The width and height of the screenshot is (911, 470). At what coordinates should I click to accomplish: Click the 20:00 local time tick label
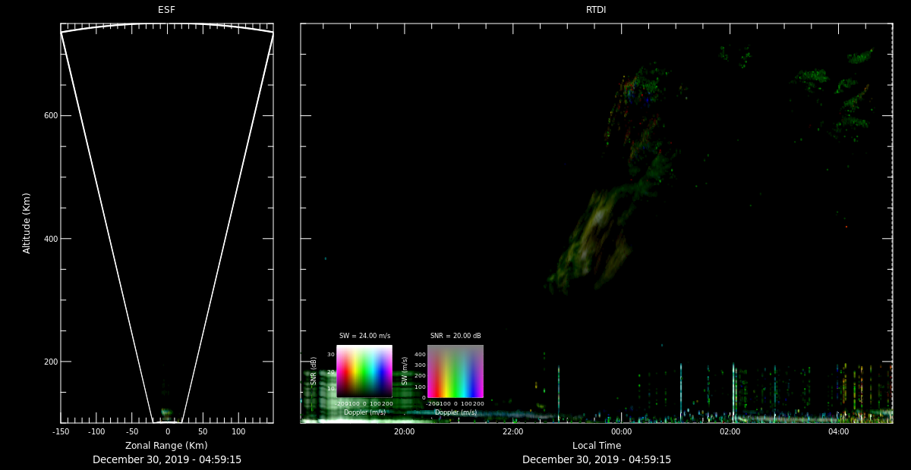pos(404,431)
